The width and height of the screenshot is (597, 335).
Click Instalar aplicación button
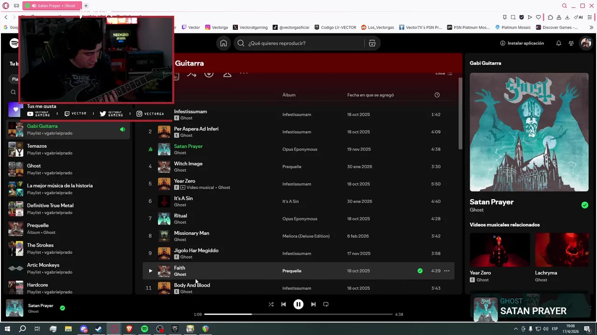tap(522, 43)
